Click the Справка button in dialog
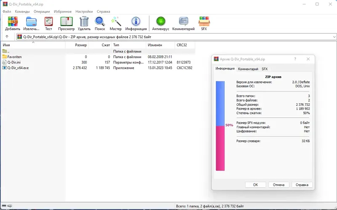Viewport: 337px width, 210px height. (x=302, y=185)
